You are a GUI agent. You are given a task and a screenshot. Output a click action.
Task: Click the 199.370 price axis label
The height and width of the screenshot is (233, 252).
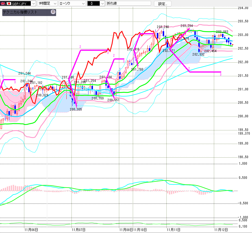[244, 134]
